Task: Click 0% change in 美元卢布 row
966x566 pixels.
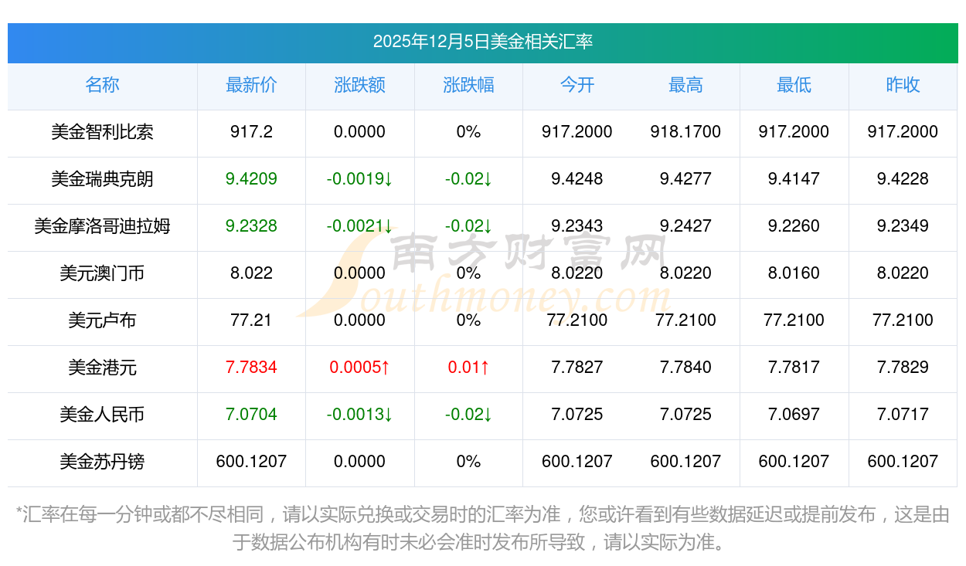Action: coord(468,320)
